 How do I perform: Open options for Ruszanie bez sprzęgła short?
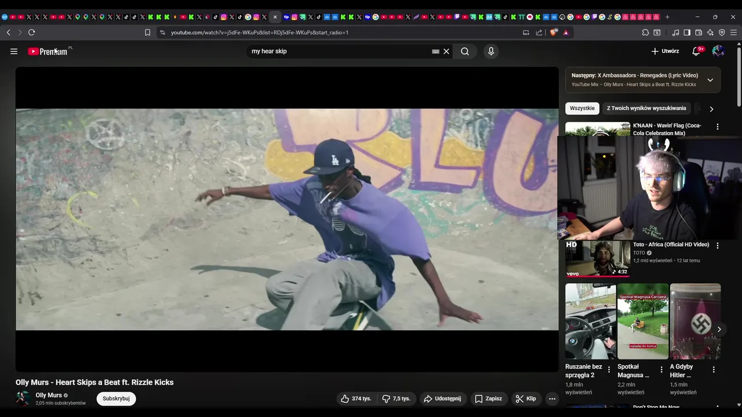[609, 370]
